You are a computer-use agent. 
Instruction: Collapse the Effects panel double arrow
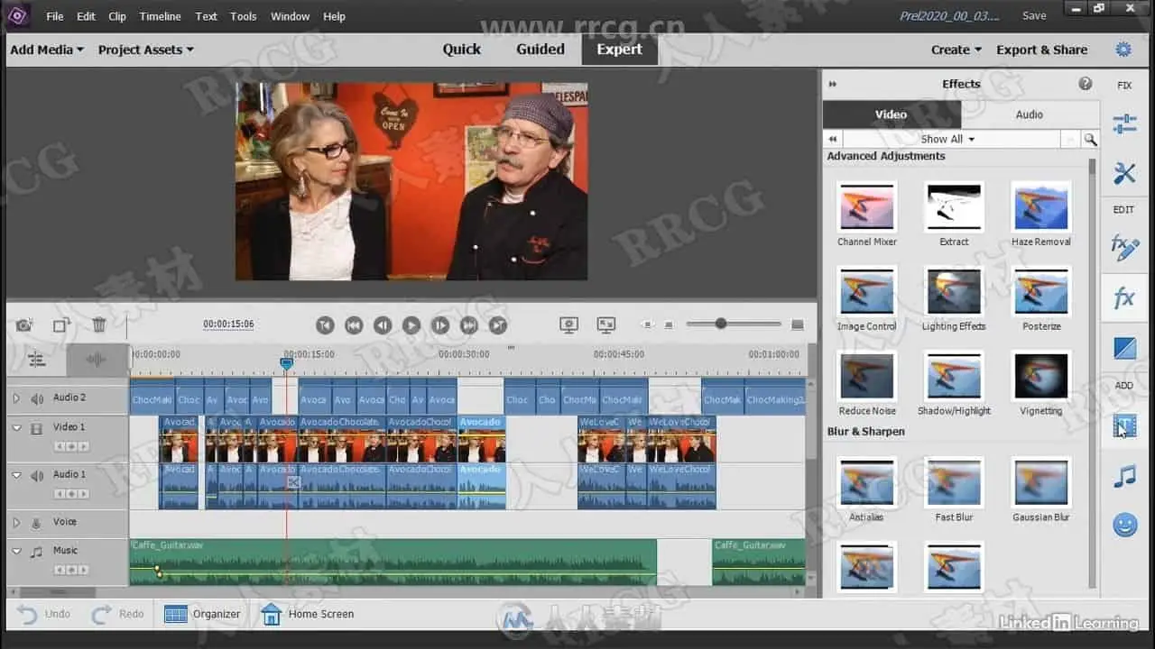(x=833, y=84)
